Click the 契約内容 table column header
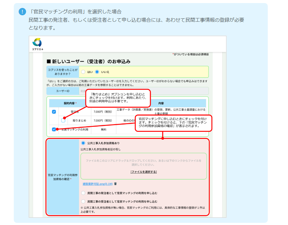 click(x=70, y=103)
